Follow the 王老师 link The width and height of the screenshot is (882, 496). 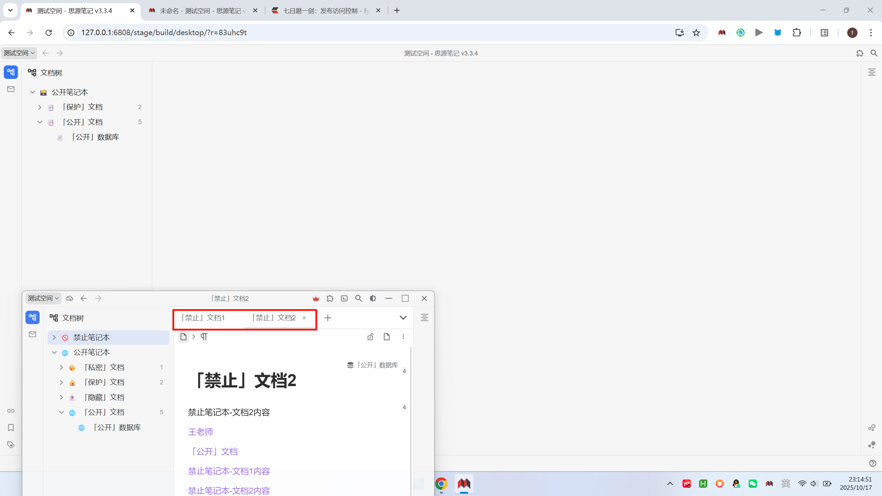coord(201,432)
